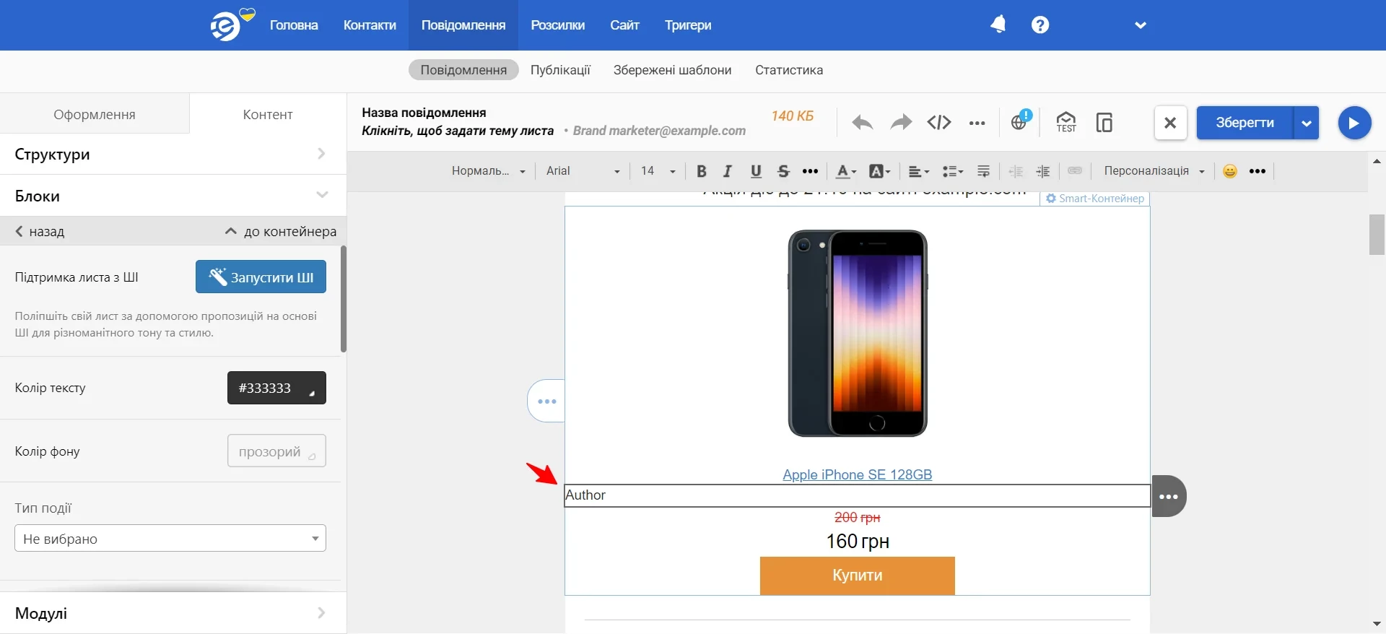Open the font size 14 dropdown

pos(658,171)
